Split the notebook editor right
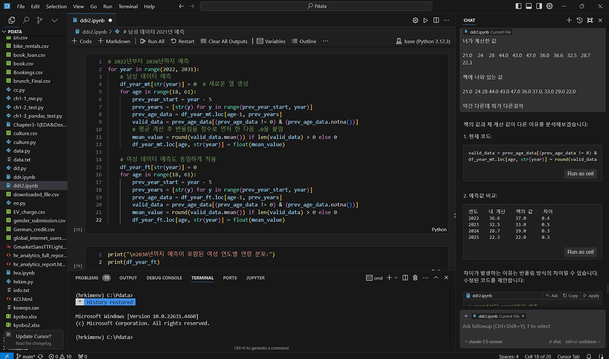The image size is (609, 359). (x=436, y=20)
